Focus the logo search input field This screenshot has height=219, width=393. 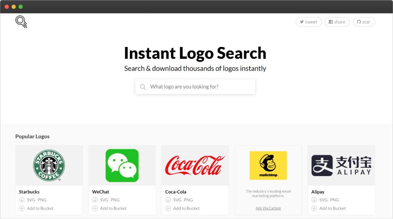(195, 87)
